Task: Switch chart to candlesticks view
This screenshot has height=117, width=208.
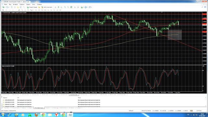Action: click(x=58, y=7)
